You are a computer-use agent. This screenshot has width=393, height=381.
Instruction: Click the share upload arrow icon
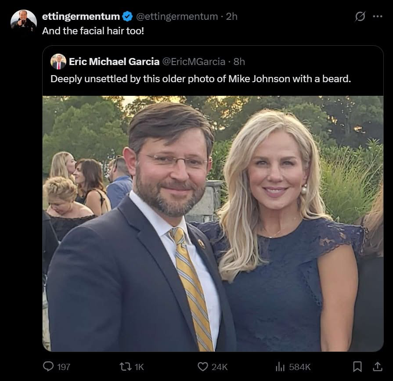point(377,366)
